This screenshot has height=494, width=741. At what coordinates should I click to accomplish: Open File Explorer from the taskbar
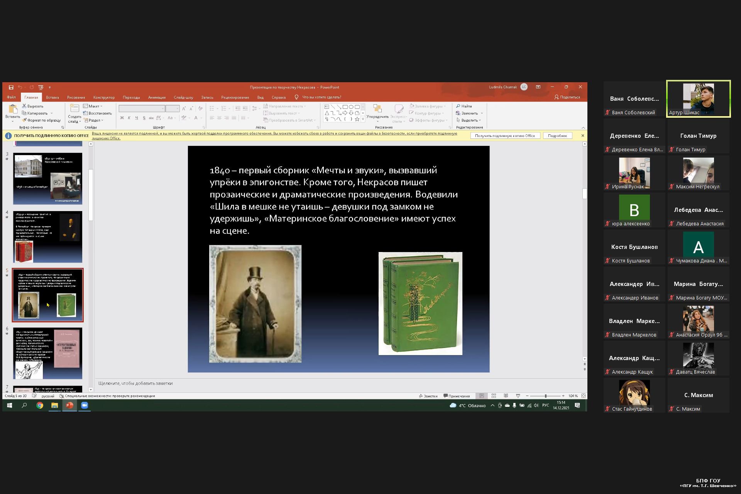[x=54, y=405]
